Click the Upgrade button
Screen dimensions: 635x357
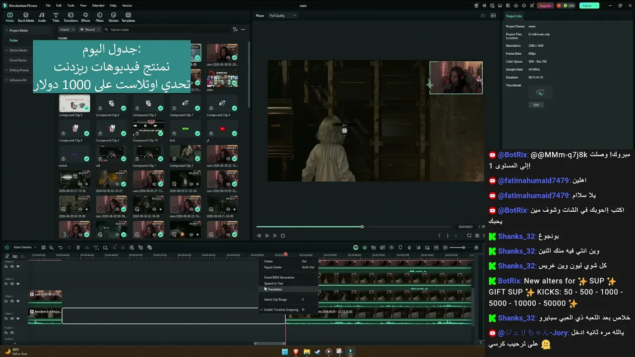(x=545, y=6)
